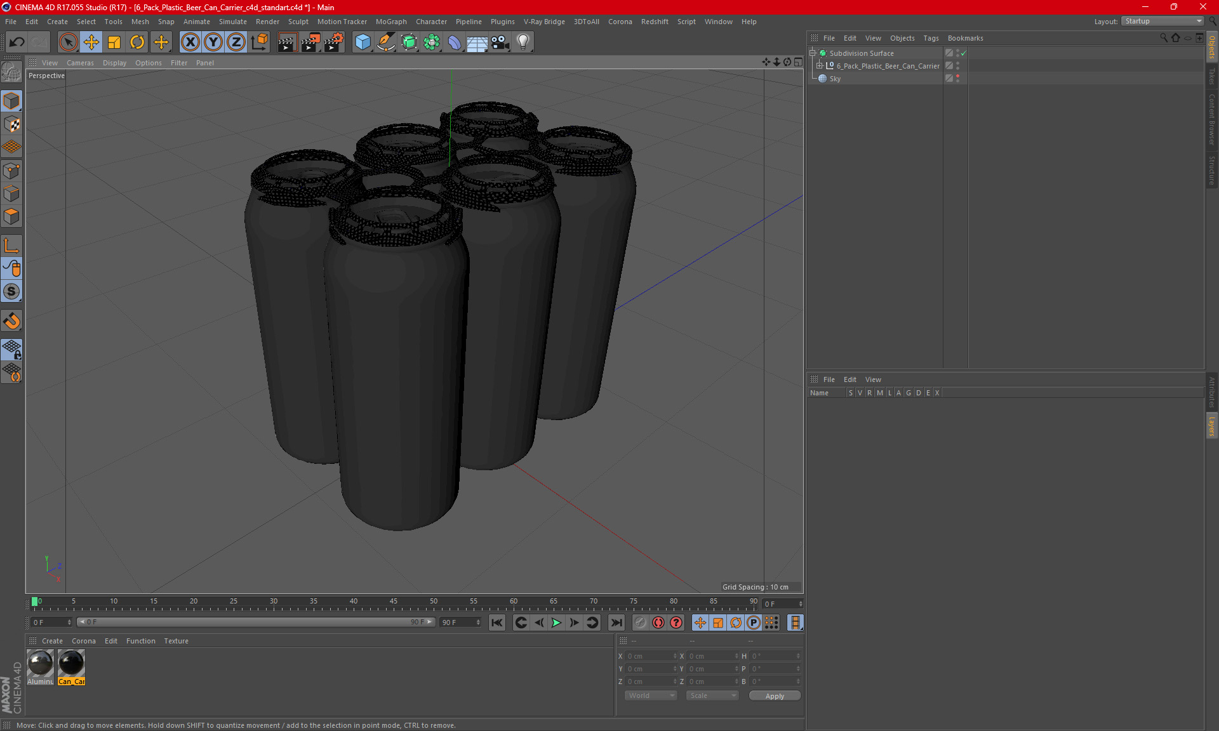Toggle Autokeying button
The height and width of the screenshot is (731, 1219).
[658, 622]
